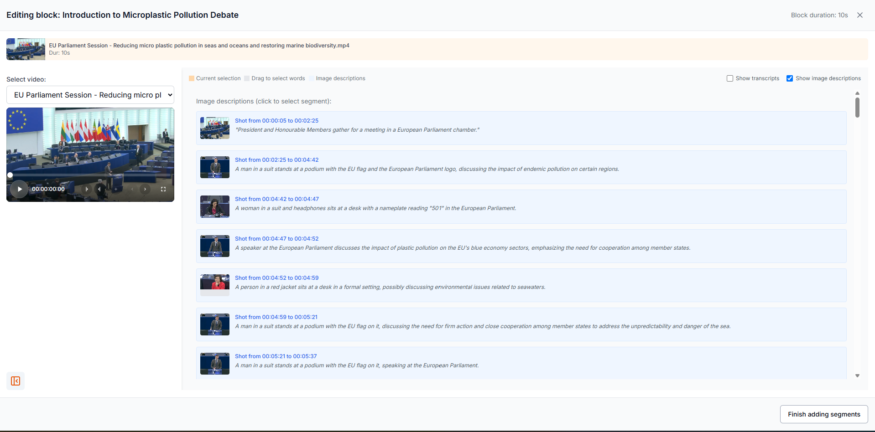
Task: Play the EU Parliament video preview
Action: point(19,189)
